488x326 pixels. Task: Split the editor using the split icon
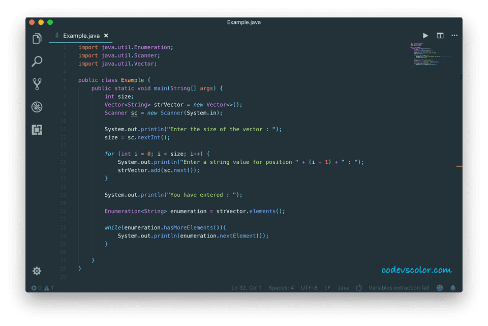(440, 36)
